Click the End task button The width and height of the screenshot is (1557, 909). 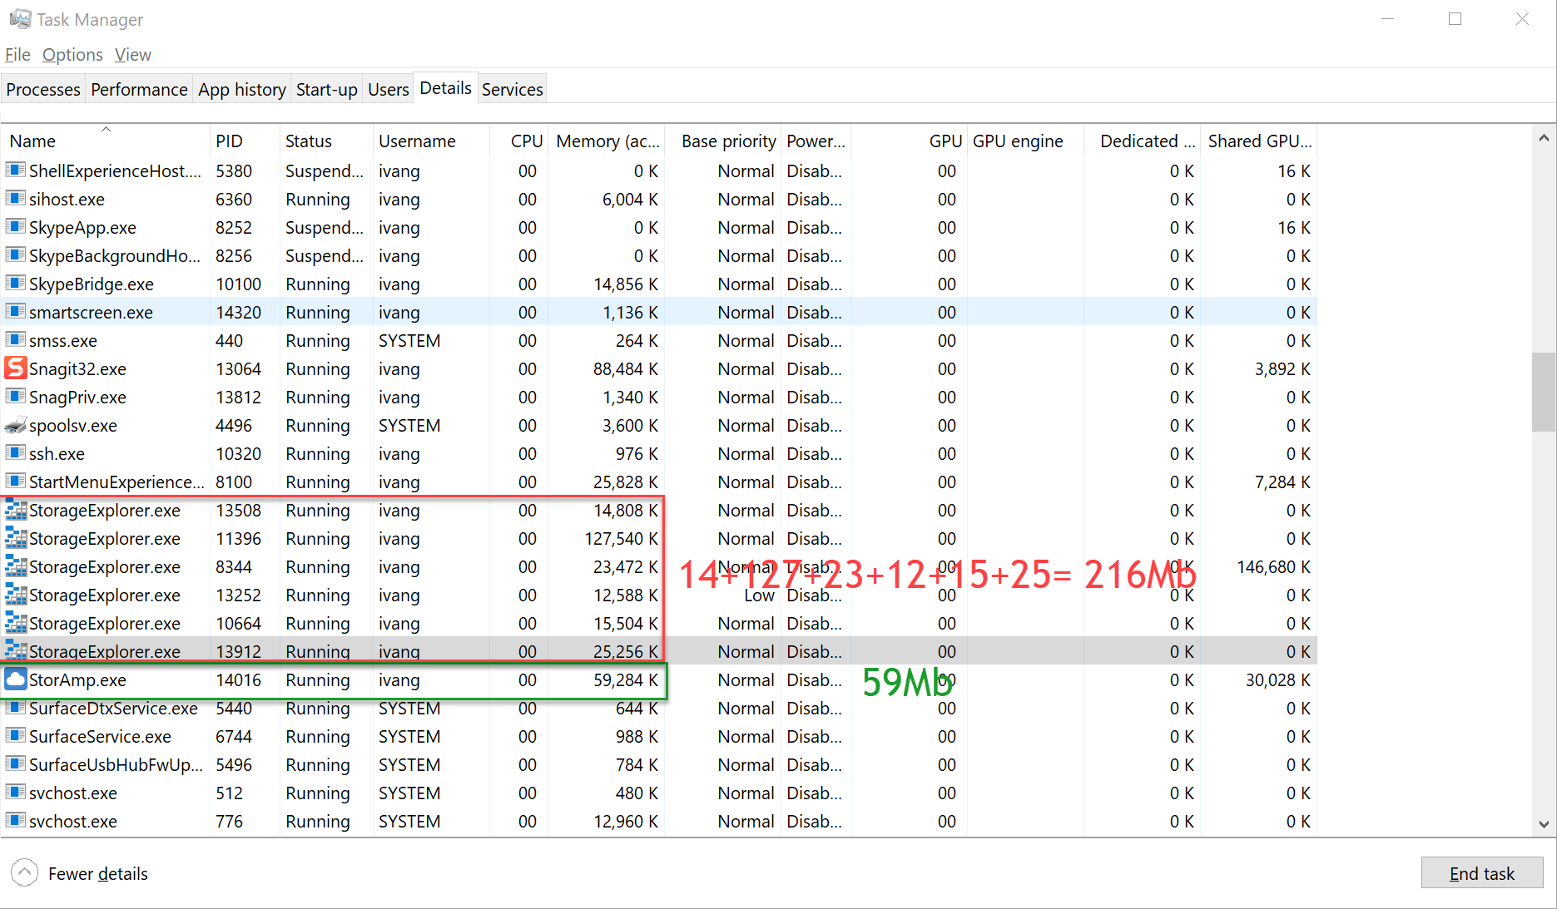[1482, 873]
